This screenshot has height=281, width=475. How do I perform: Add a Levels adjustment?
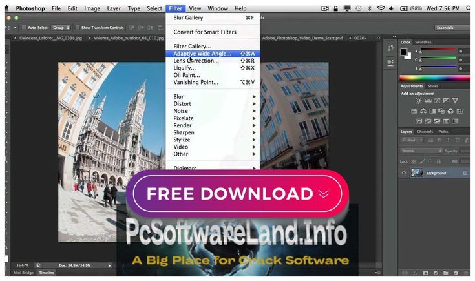point(428,101)
